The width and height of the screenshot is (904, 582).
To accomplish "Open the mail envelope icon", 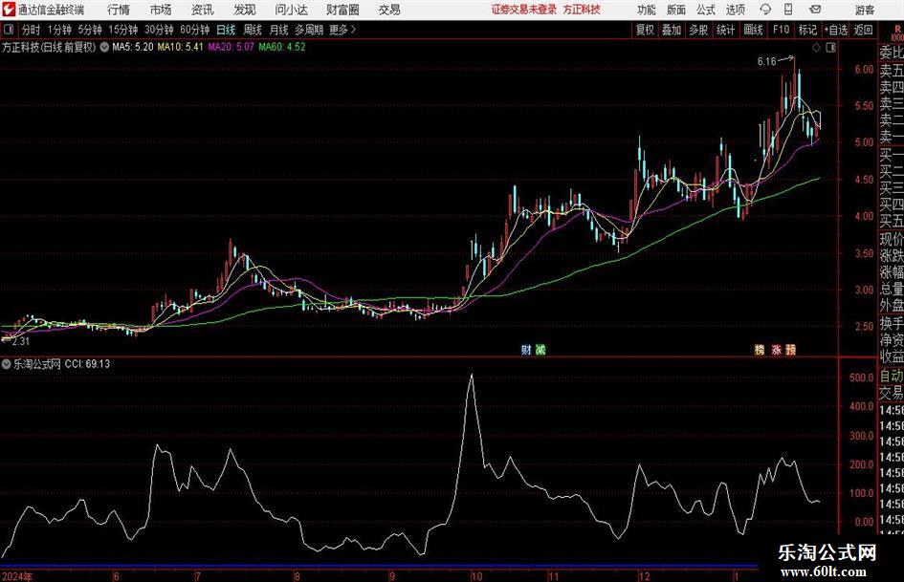I will pyautogui.click(x=815, y=10).
